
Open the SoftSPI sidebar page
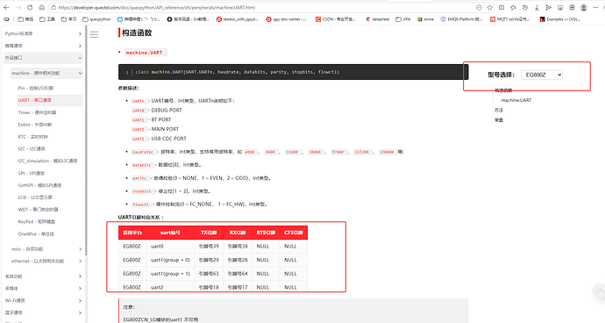pyautogui.click(x=39, y=185)
